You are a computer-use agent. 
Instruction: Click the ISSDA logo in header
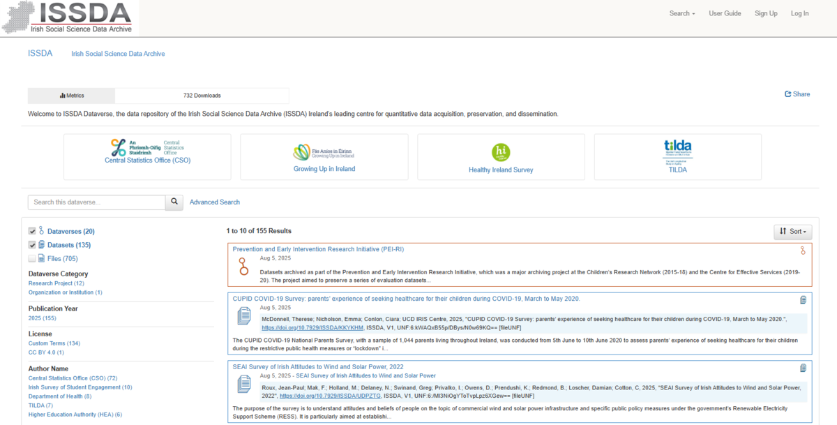click(x=68, y=17)
